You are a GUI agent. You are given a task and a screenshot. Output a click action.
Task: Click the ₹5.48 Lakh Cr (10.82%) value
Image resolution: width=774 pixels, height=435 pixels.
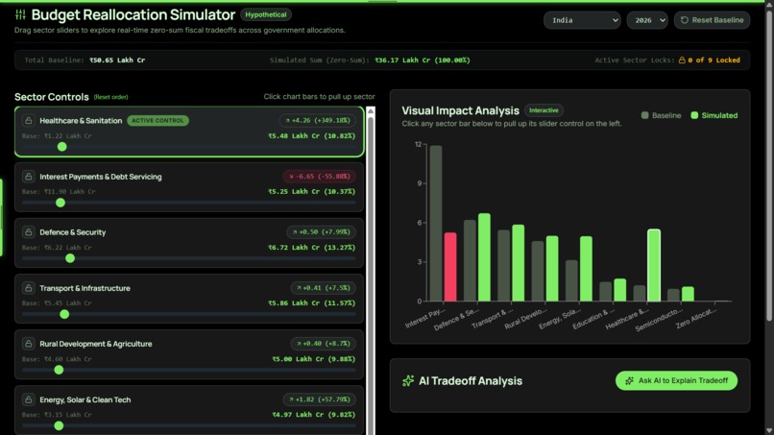311,135
